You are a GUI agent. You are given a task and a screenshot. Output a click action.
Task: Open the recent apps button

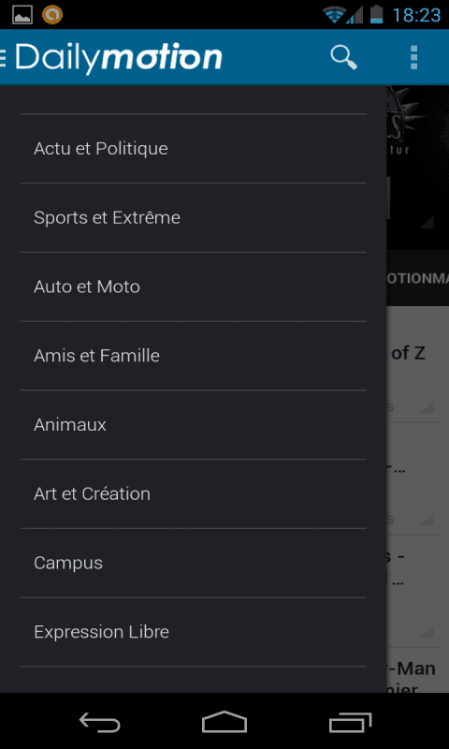350,722
